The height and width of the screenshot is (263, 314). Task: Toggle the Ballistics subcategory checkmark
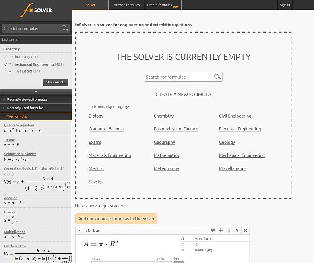click(10, 71)
